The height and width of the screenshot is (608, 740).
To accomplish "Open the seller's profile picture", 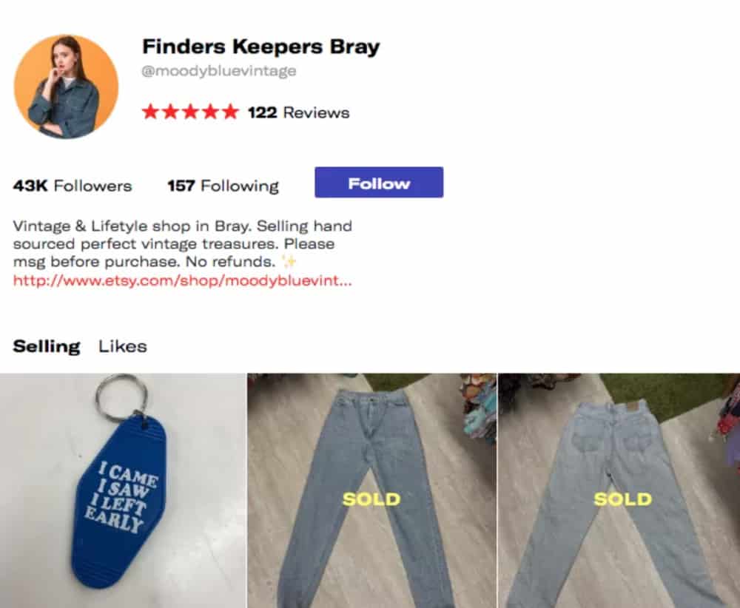I will (66, 87).
